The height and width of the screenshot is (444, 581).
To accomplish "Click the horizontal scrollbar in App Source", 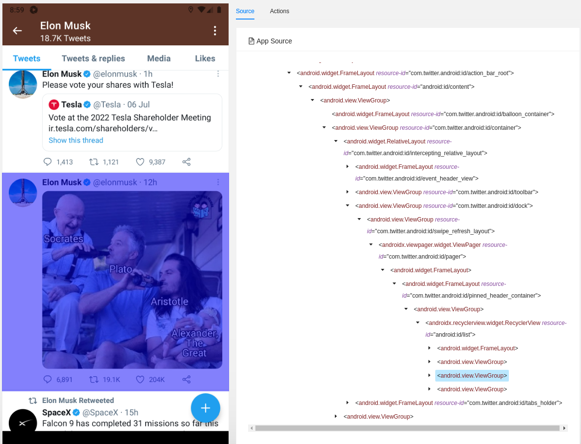I will click(407, 428).
